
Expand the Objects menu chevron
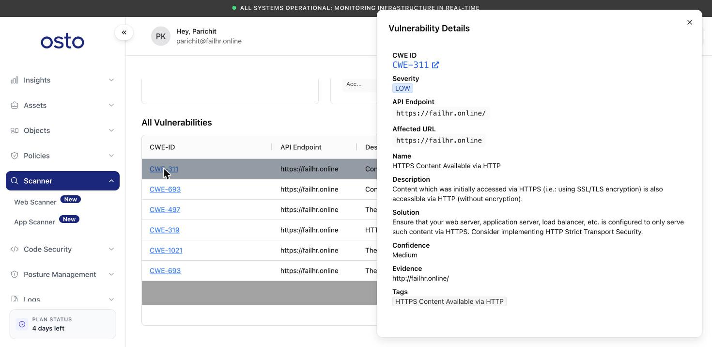(111, 130)
